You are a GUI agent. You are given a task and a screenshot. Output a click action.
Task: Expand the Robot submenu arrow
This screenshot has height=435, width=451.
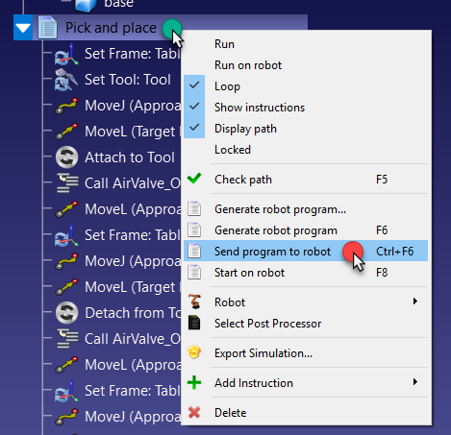click(415, 302)
